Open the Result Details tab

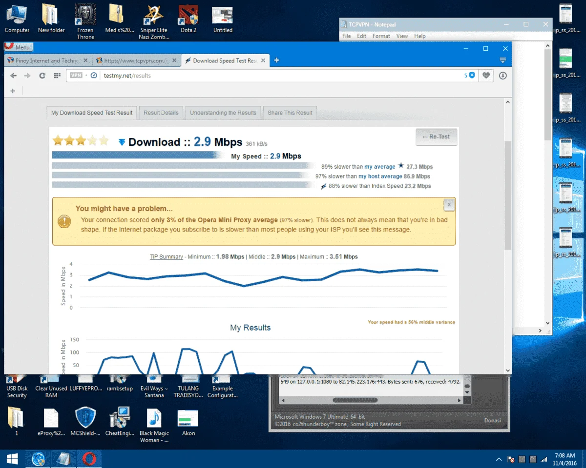(161, 113)
